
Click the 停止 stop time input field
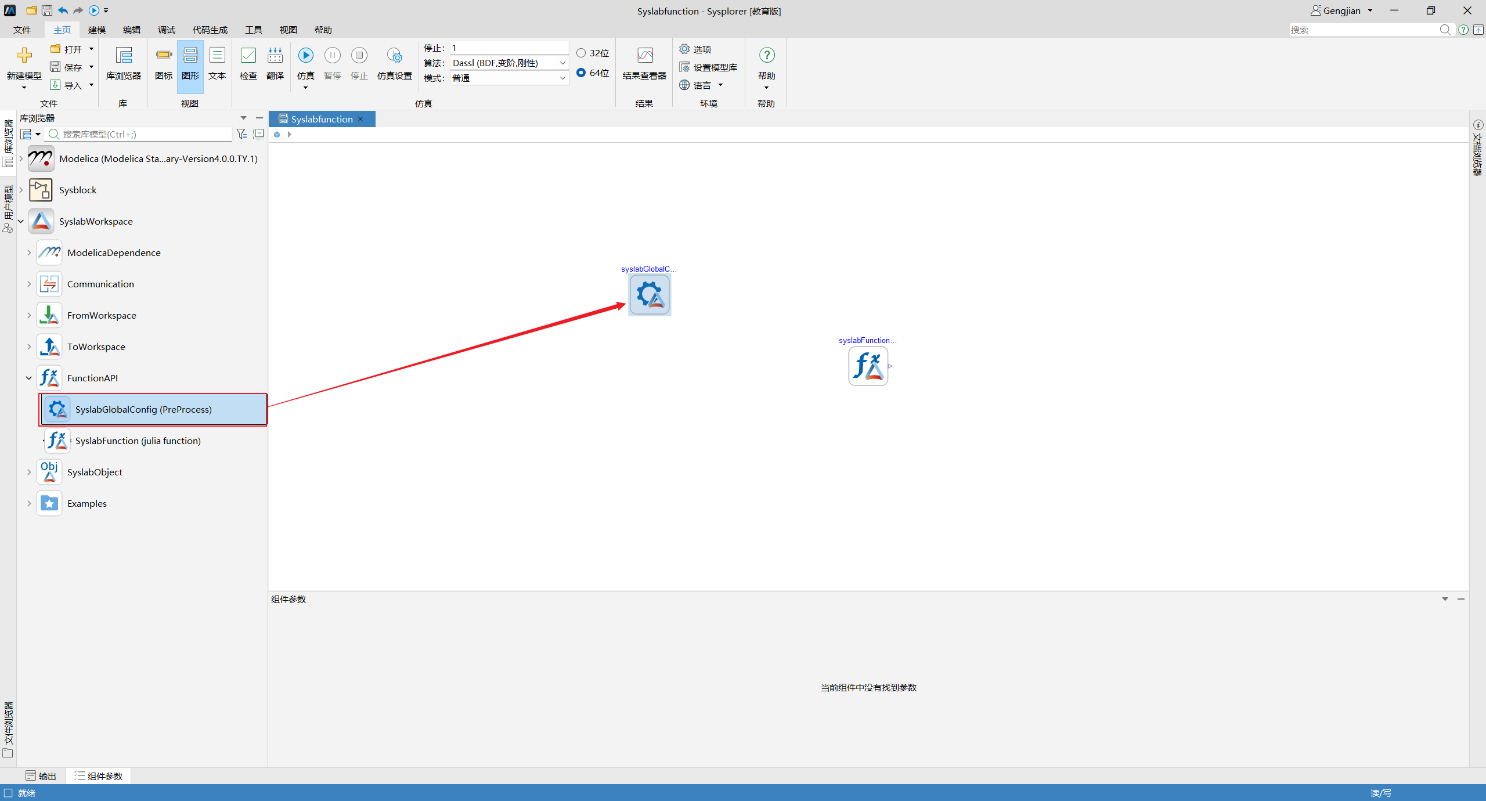pos(509,48)
